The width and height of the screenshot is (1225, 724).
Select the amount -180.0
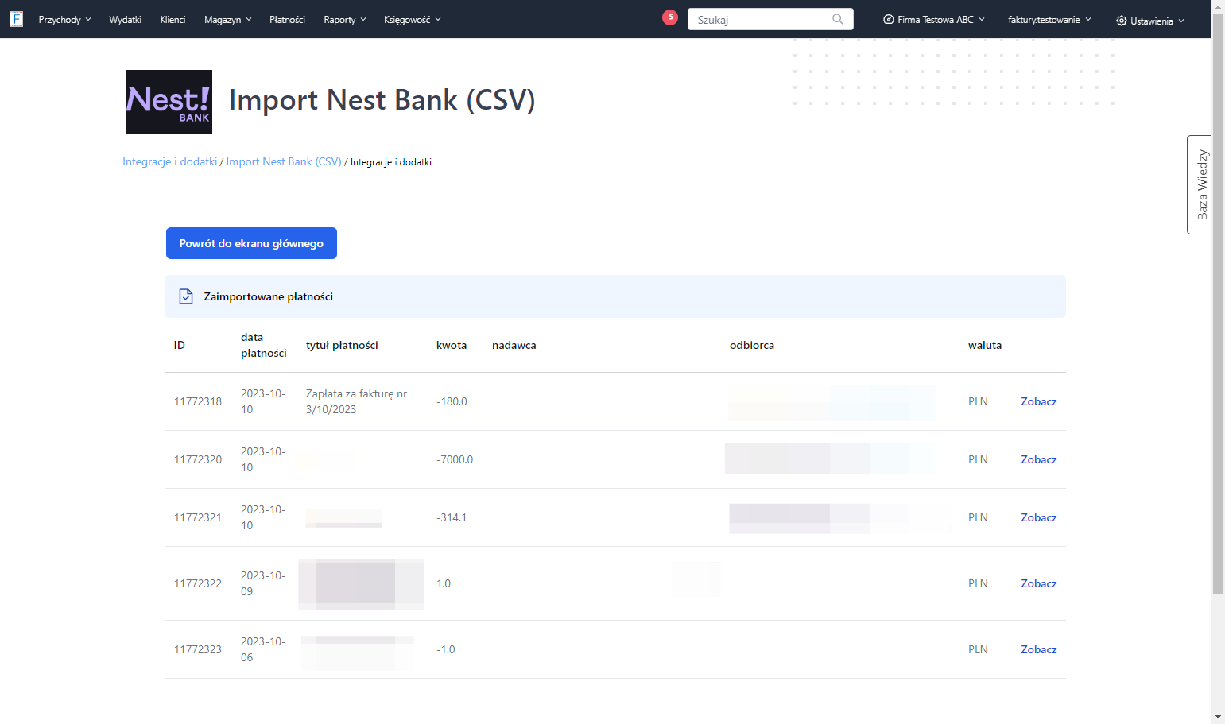click(x=452, y=401)
